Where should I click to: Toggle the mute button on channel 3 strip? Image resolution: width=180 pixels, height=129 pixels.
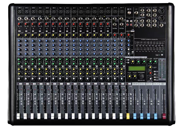[34, 84]
